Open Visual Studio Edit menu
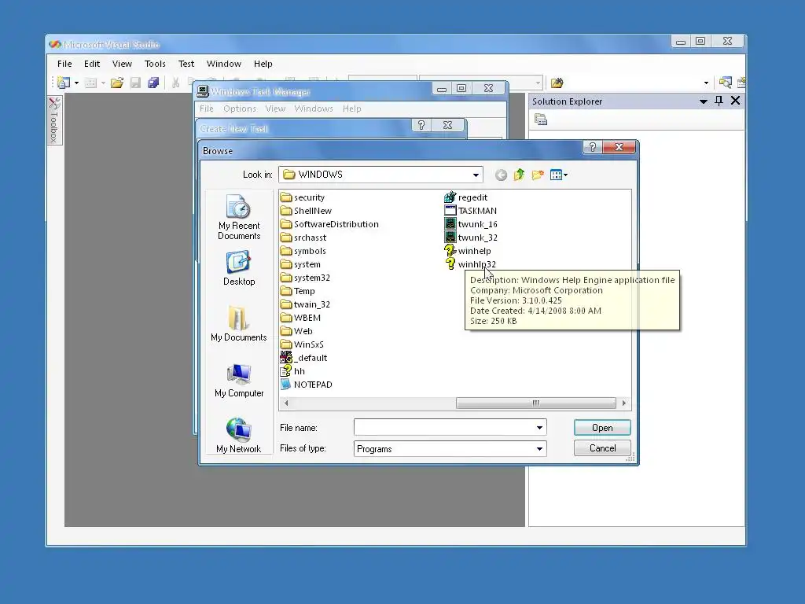805x604 pixels. tap(92, 64)
